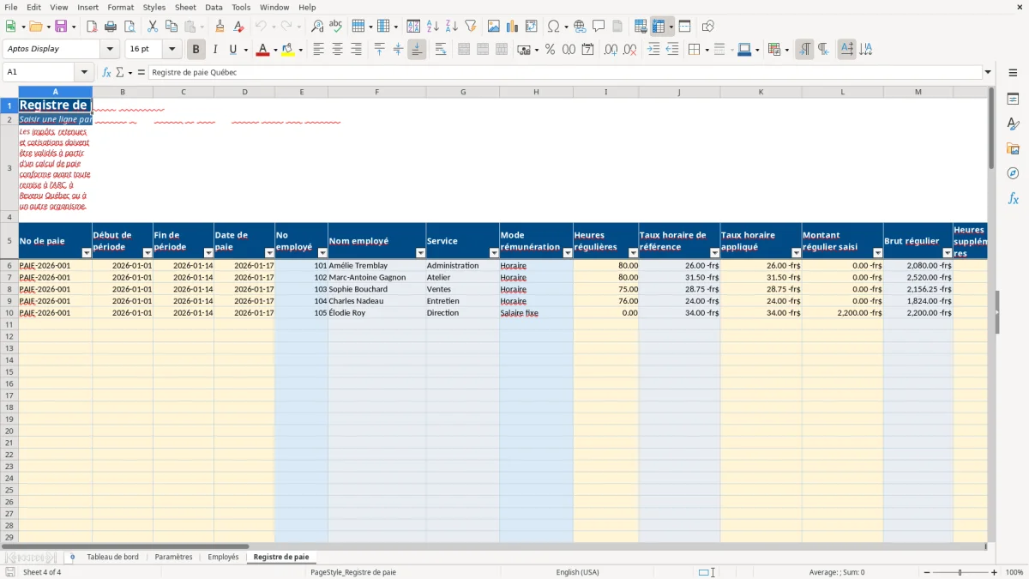
Task: Click the Insert Comment icon
Action: 599,27
